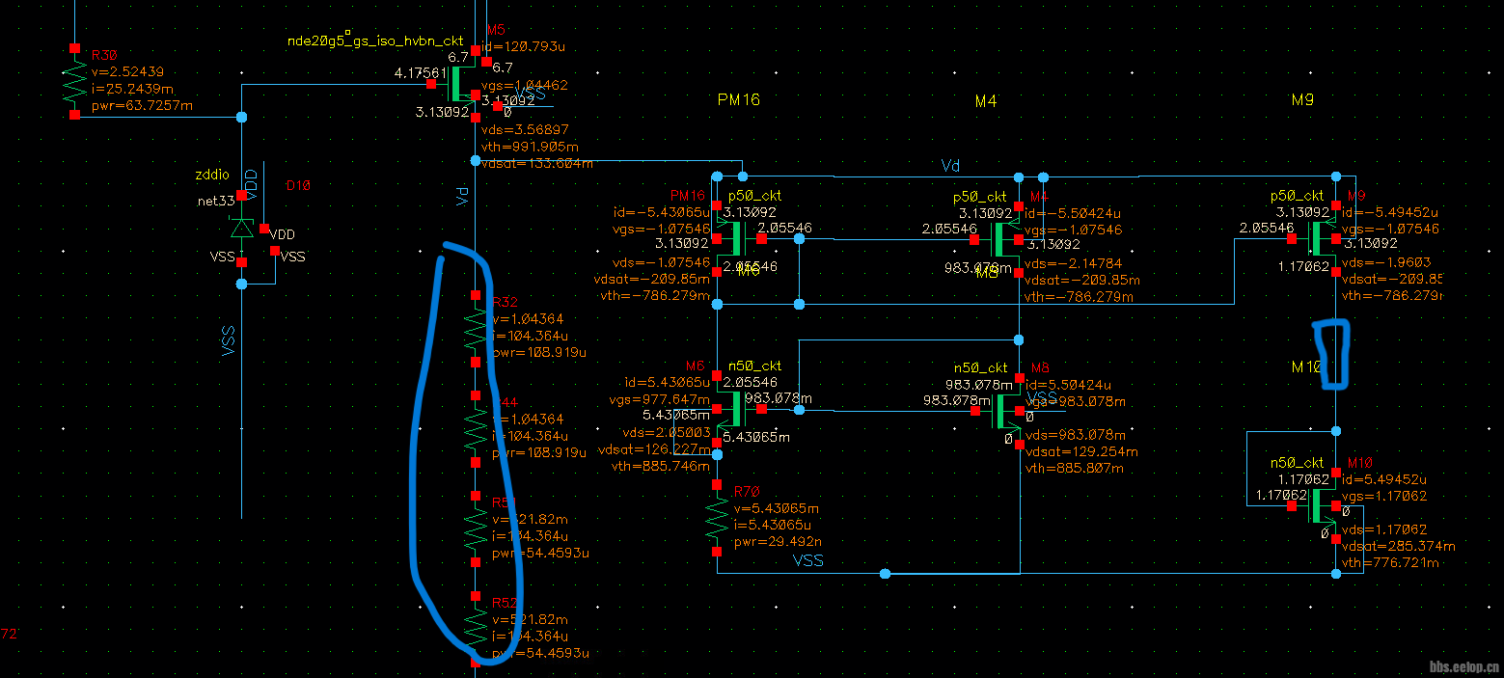
Task: Click the v=5.43065m annotation of R70
Action: pyautogui.click(x=777, y=508)
